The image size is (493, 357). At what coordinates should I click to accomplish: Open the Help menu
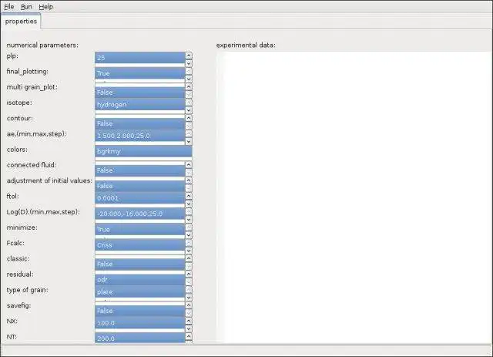(x=46, y=7)
